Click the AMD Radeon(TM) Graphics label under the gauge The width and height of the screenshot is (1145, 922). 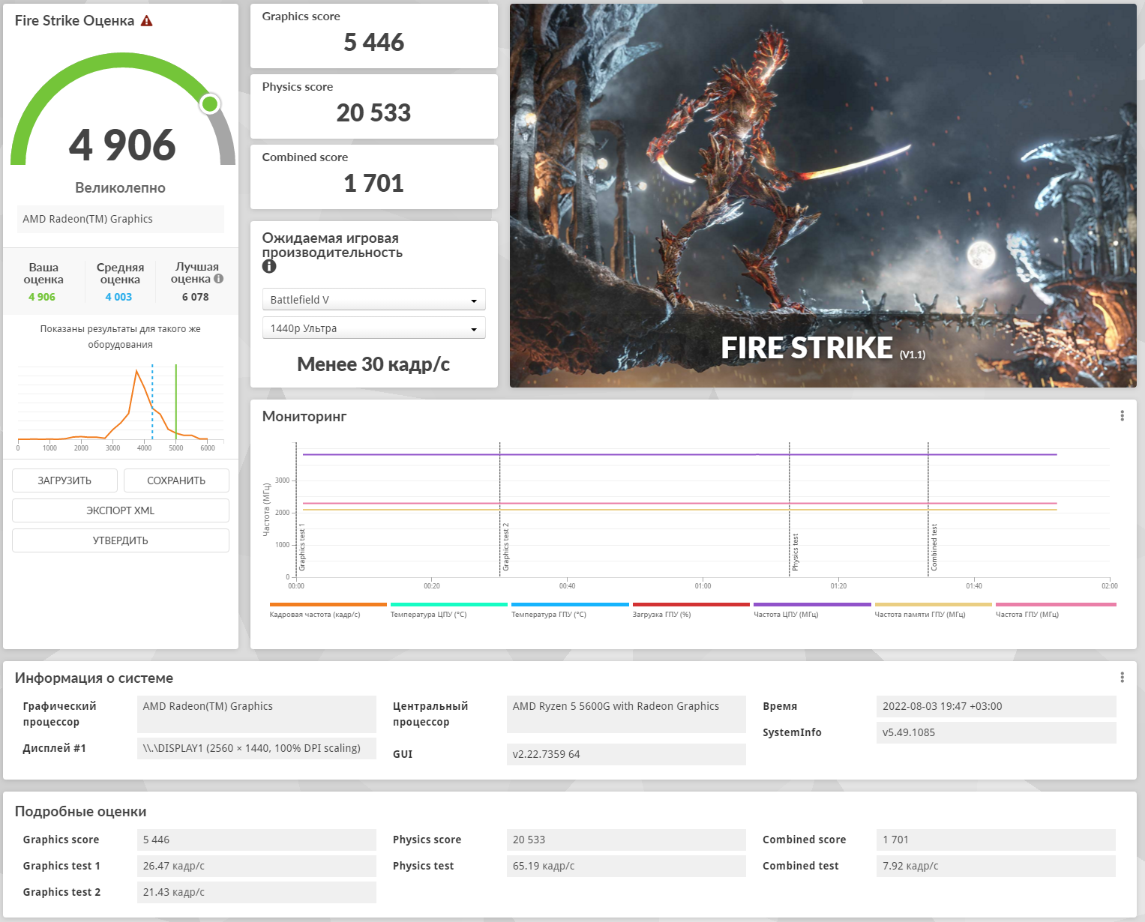point(121,219)
